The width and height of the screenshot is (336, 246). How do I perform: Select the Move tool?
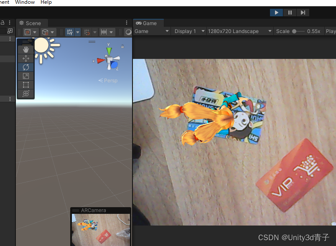26,58
